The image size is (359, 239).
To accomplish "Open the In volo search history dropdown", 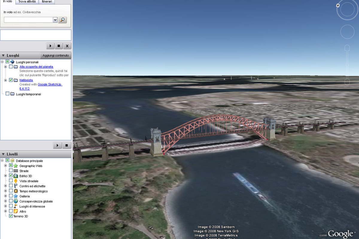I will pyautogui.click(x=55, y=20).
